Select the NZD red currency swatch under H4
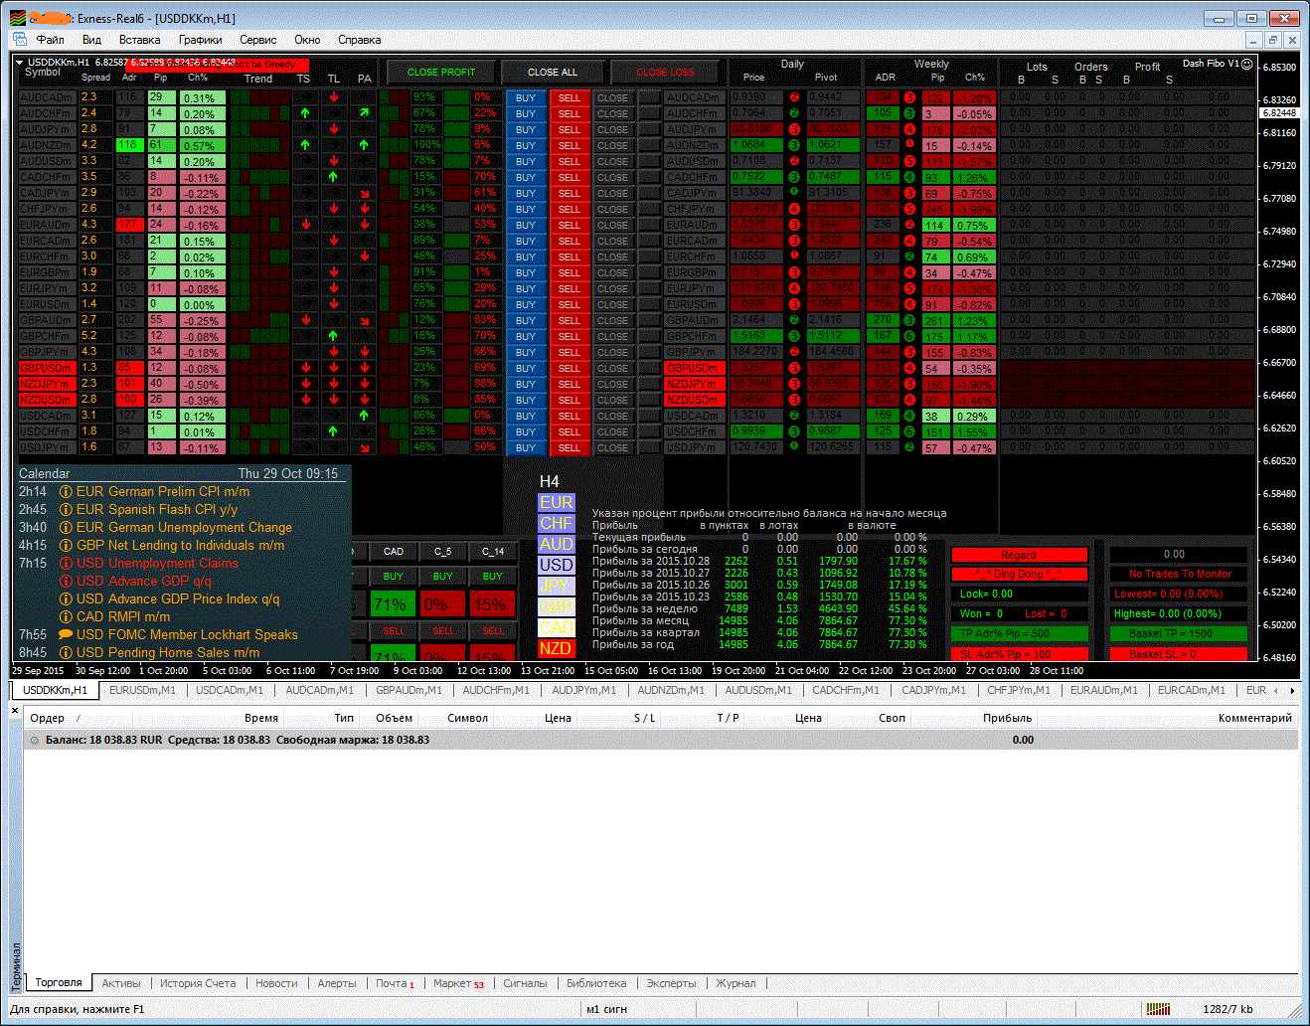This screenshot has width=1310, height=1026. click(557, 648)
